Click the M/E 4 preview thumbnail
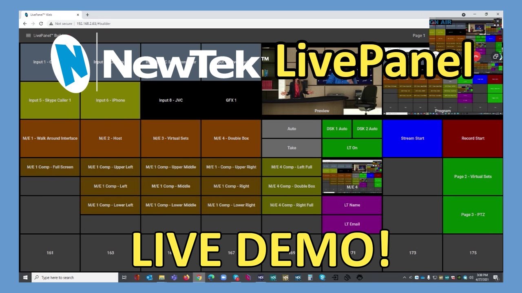Screen dimensions: 522x293 click(x=352, y=177)
